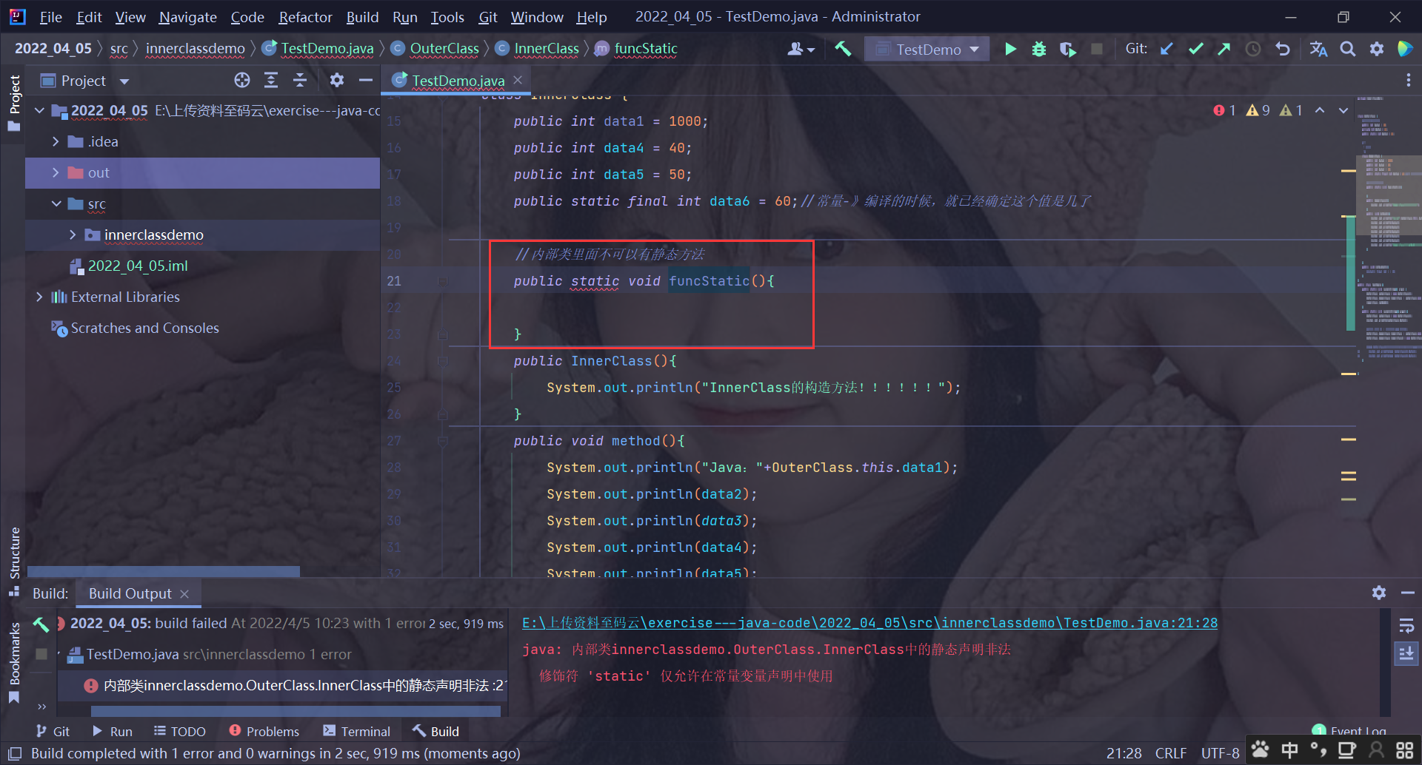Run TestDemo with the green play button
Image resolution: width=1422 pixels, height=765 pixels.
[x=1010, y=49]
